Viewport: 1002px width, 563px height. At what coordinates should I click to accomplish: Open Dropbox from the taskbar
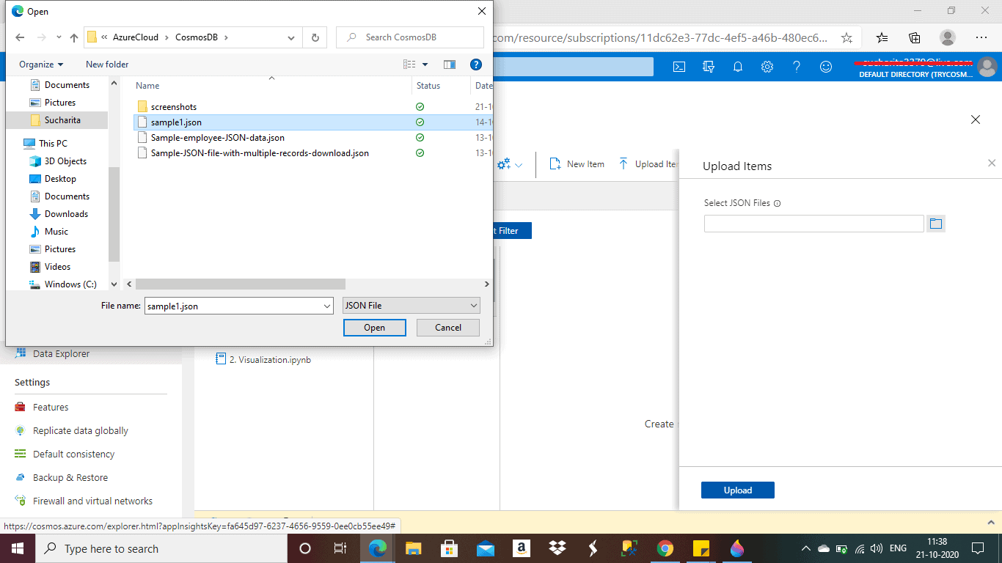(557, 548)
